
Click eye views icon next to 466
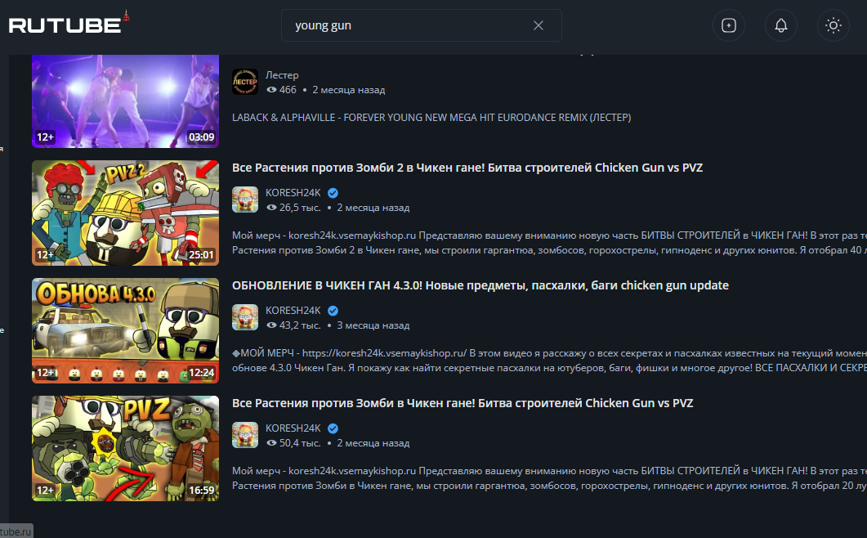[271, 90]
